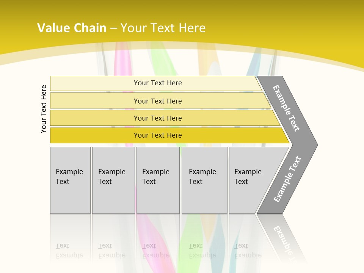364x273 pixels.
Task: Select the mirrored text below third gray box
Action: point(156,251)
